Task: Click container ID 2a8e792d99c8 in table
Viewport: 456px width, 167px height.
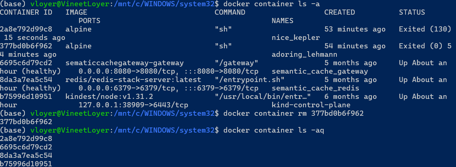Action: coord(26,29)
